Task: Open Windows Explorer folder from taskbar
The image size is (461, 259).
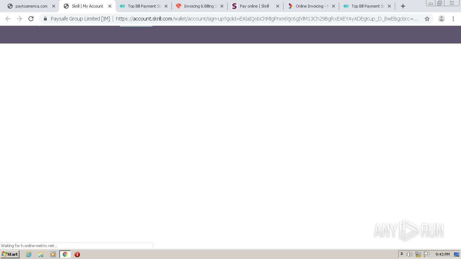Action: 41,254
